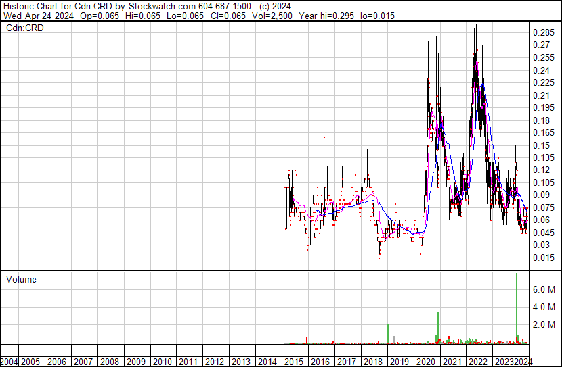The height and width of the screenshot is (367, 562).
Task: Click the green volume bar near start of 2019
Action: point(388,333)
